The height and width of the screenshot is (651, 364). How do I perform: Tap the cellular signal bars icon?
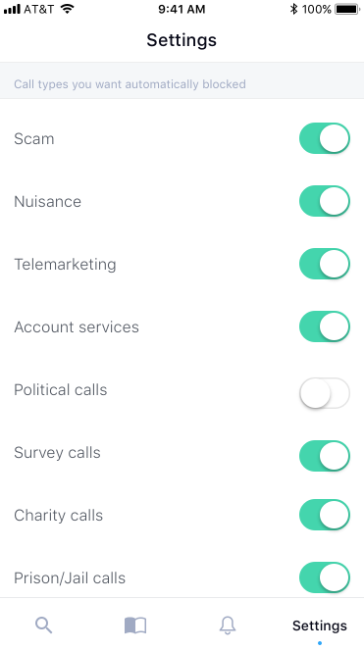pos(12,9)
